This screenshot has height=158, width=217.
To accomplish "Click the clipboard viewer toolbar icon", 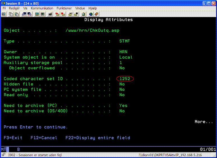I will [83, 14].
